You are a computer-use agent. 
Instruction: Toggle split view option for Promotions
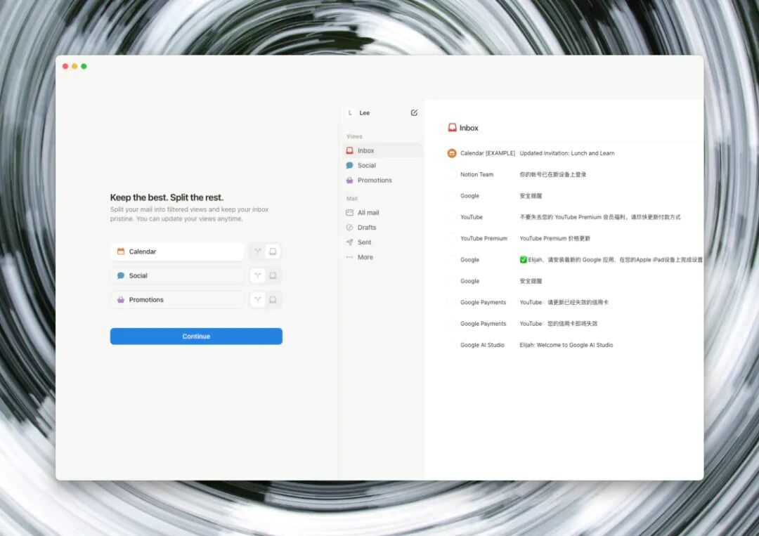257,300
